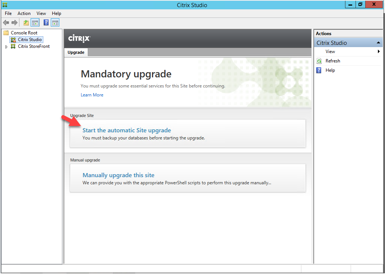
Task: Select Citrix StoreFront in the tree
Action: point(34,46)
